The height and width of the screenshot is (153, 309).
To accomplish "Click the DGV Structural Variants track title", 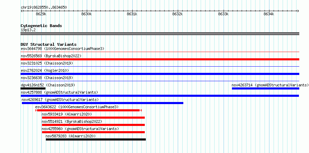I will [49, 44].
